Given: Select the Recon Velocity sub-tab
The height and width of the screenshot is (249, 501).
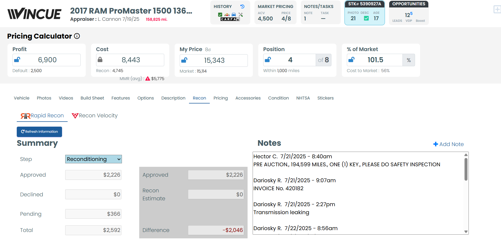Looking at the screenshot, I should tap(95, 116).
